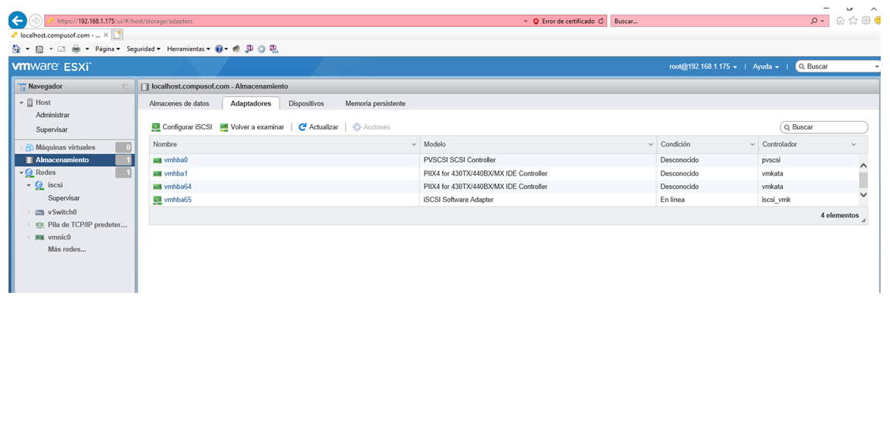This screenshot has width=890, height=437.
Task: Click the vmhba65 iSCSI adapter icon
Action: (x=157, y=200)
